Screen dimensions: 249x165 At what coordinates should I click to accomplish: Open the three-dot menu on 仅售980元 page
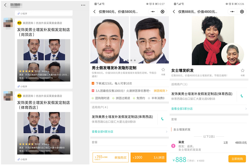pos(153,12)
